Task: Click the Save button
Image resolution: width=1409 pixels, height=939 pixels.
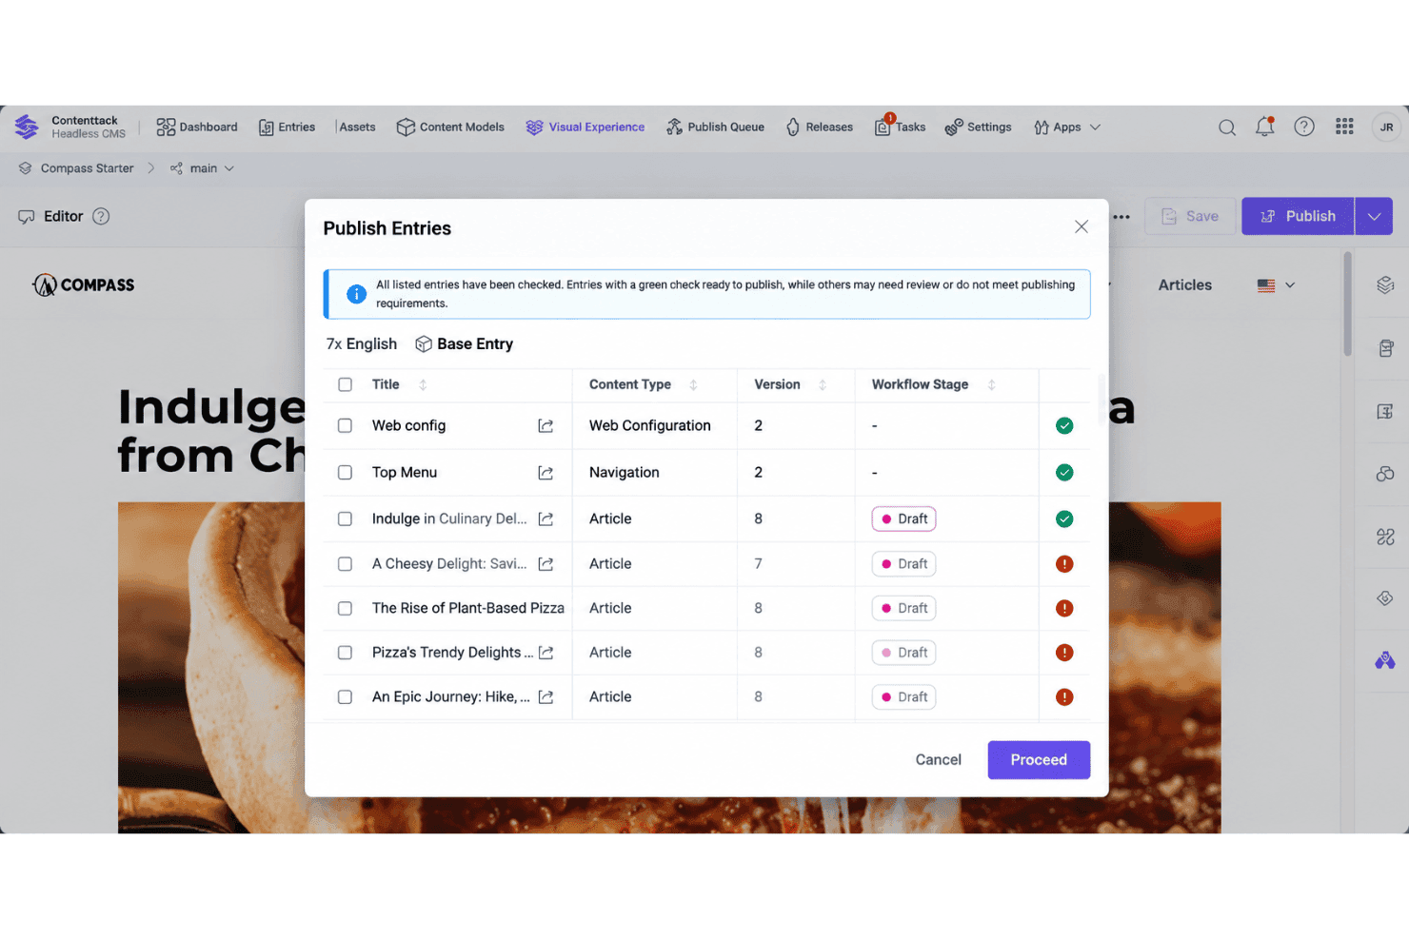Action: pyautogui.click(x=1190, y=216)
